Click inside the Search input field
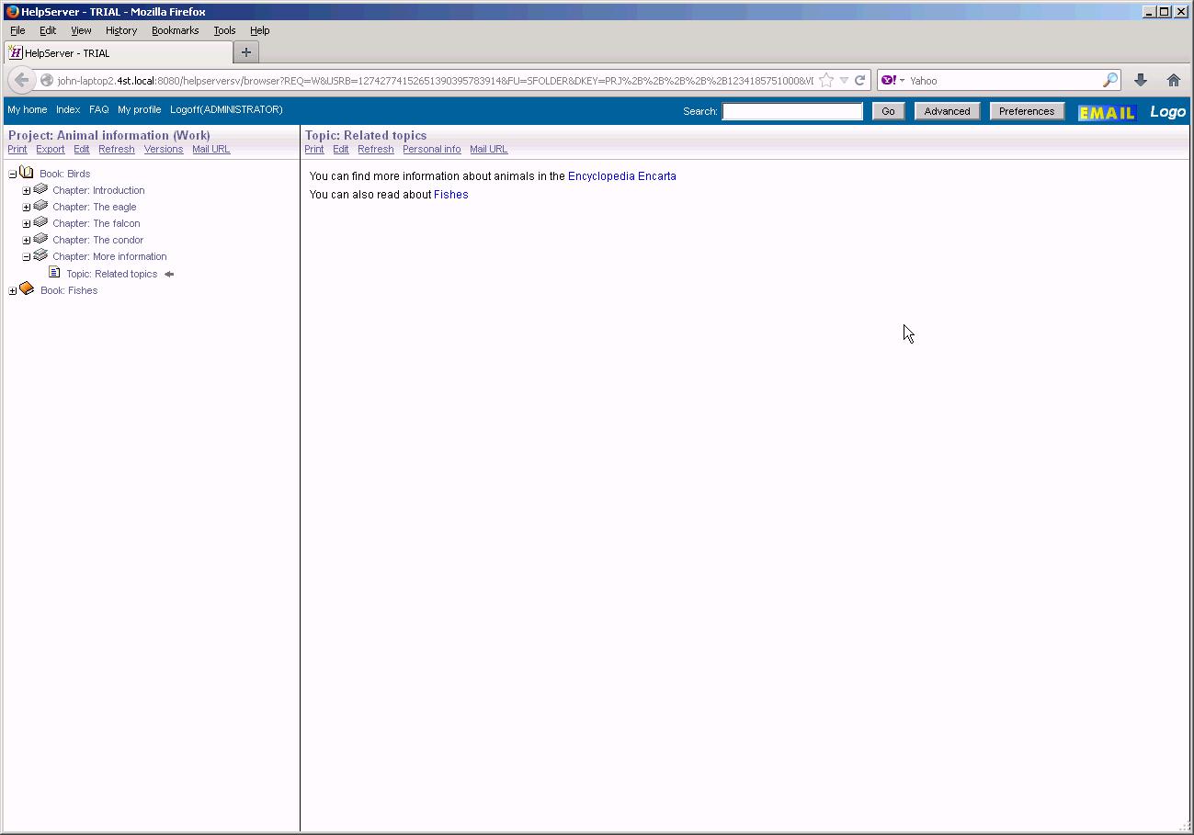 point(792,111)
